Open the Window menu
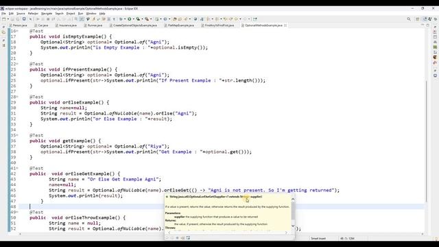This screenshot has height=247, width=439. click(91, 14)
